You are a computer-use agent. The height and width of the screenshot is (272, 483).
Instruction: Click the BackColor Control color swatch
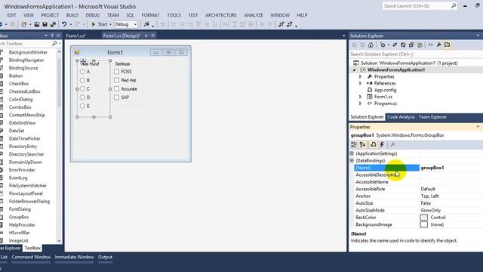pos(424,218)
